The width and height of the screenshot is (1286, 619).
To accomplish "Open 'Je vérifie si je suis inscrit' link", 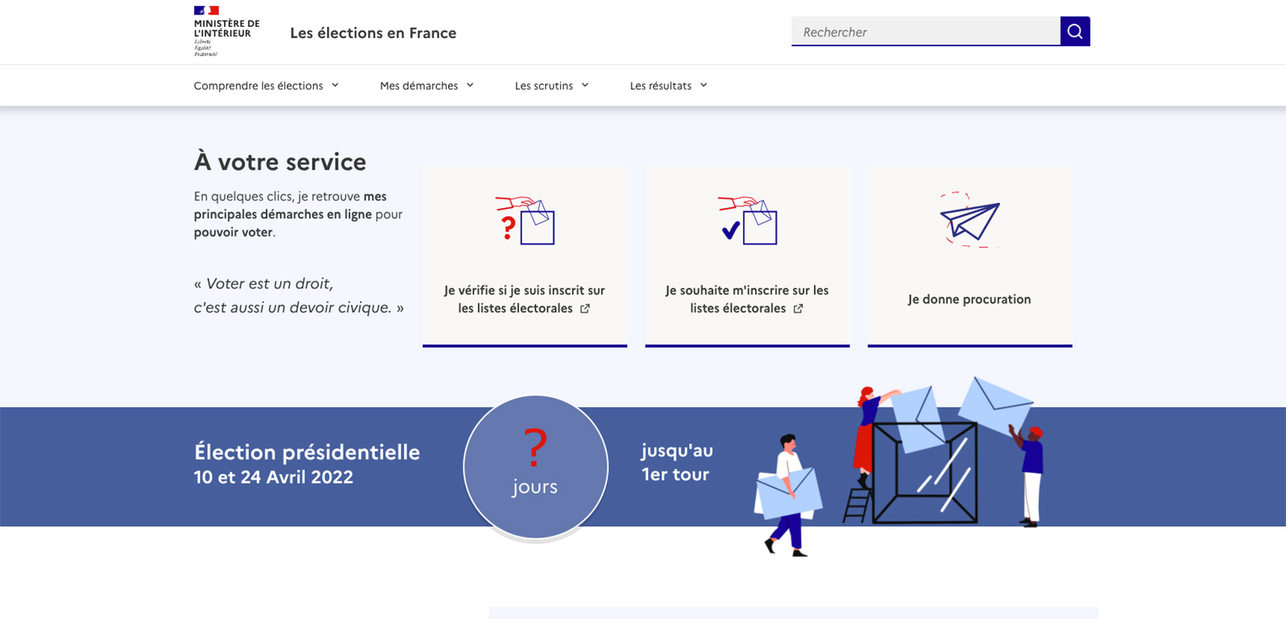I will 524,299.
